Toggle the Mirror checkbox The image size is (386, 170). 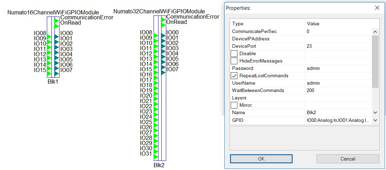234,105
